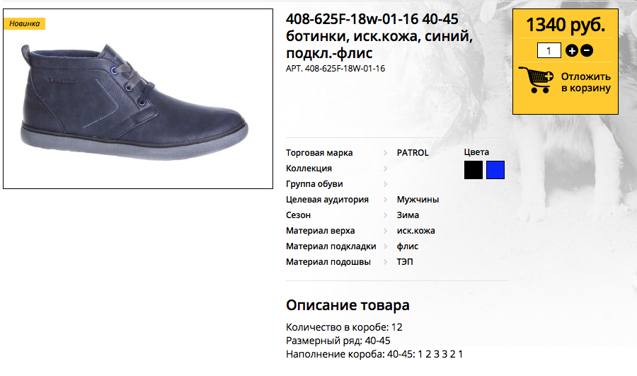Click the Новинка badge on the product image

click(24, 23)
